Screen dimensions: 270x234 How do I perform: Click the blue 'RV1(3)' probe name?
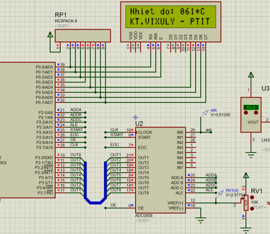click(232, 190)
